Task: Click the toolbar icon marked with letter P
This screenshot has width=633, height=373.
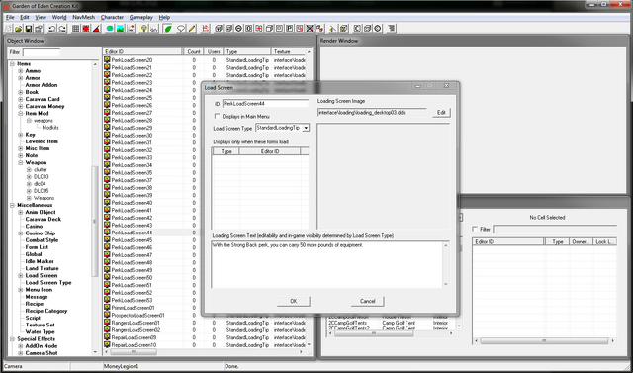Action: coord(290,29)
